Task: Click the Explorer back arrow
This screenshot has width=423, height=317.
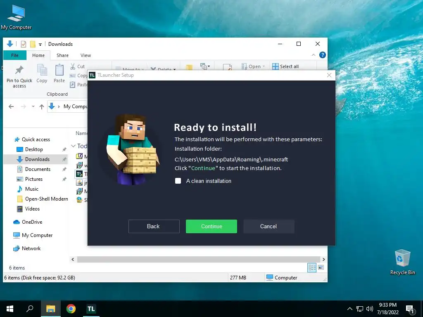Action: click(11, 106)
